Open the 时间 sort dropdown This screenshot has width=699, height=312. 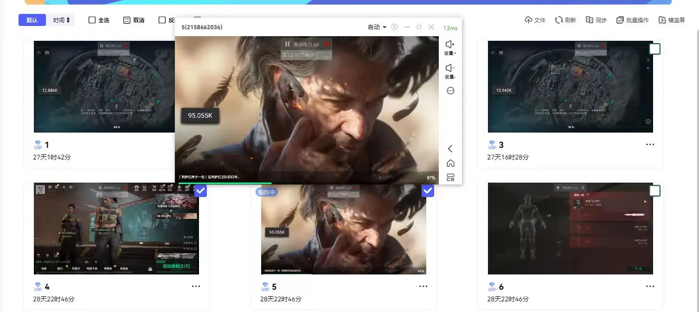[x=61, y=20]
